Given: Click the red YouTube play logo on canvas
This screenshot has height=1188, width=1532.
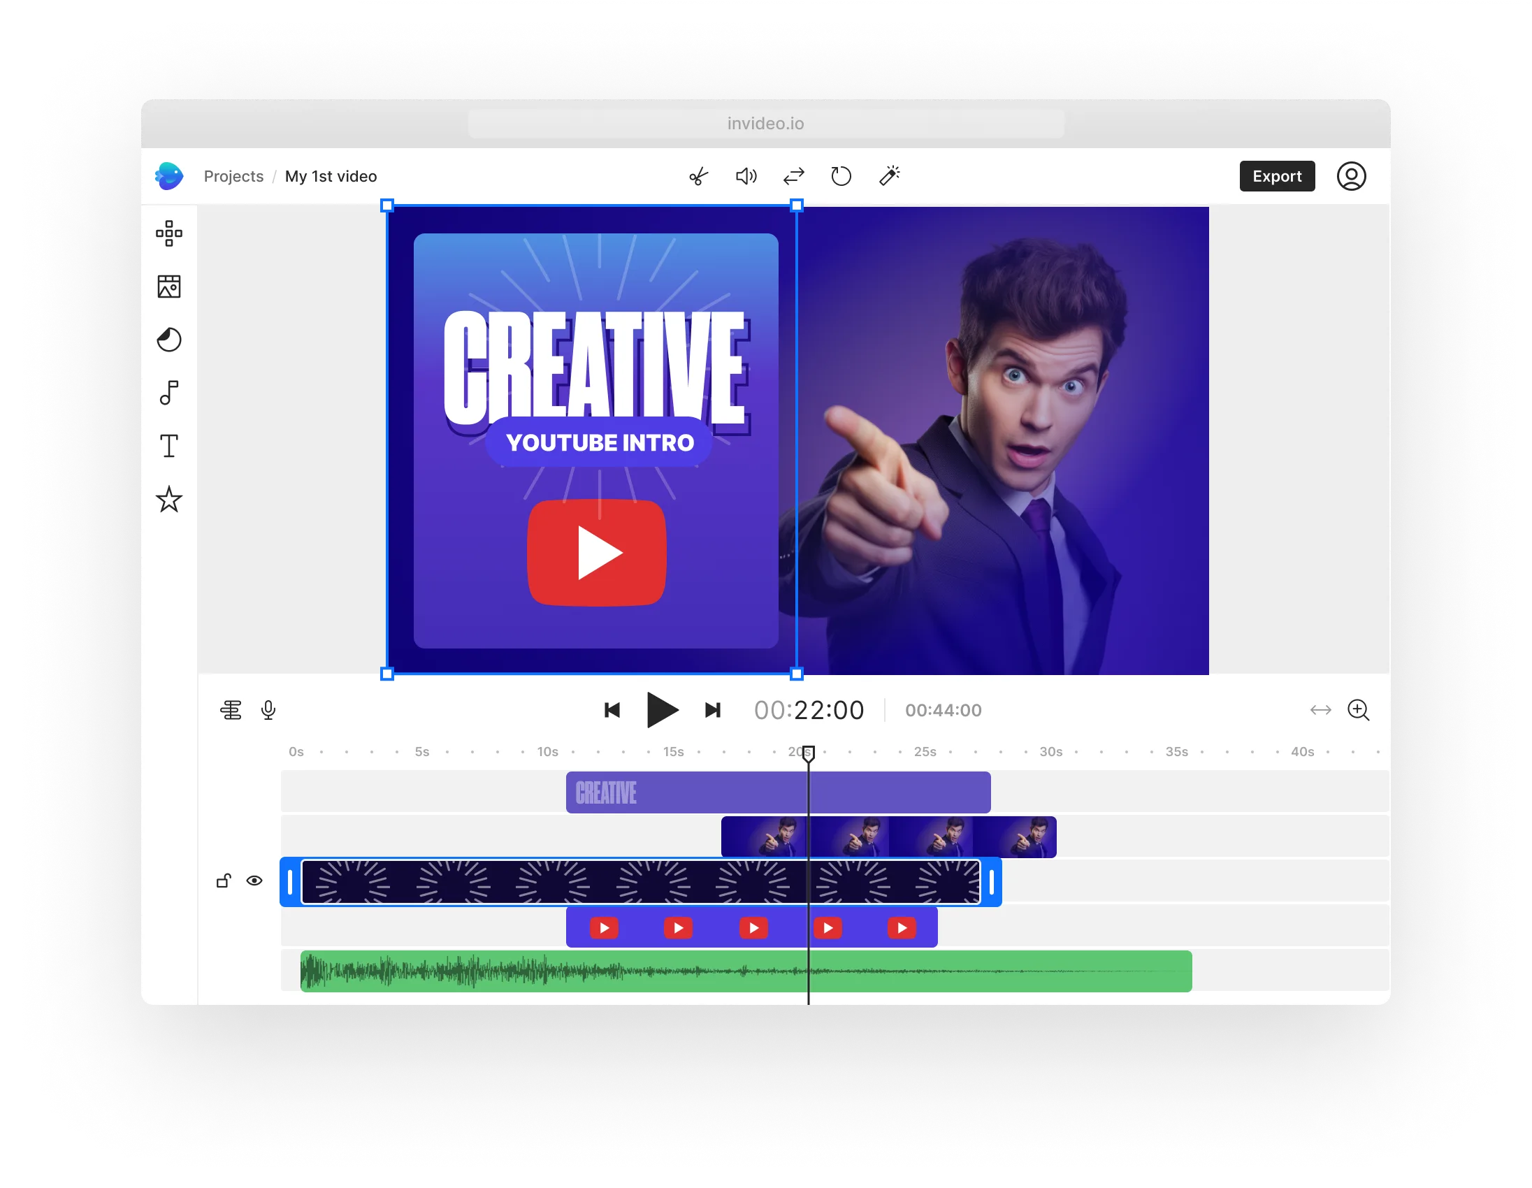Looking at the screenshot, I should click(596, 553).
